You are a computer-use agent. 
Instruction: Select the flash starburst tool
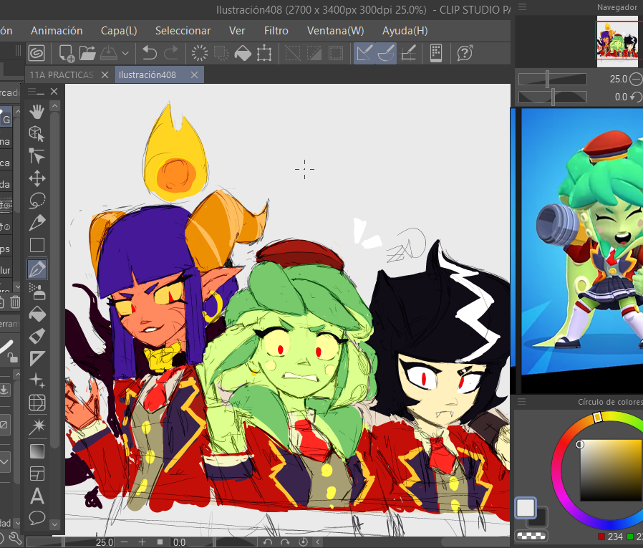coord(37,426)
